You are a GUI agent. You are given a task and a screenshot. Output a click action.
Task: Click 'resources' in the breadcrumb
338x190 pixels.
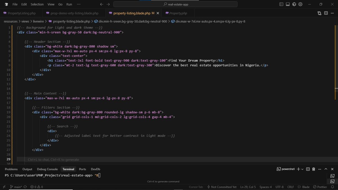[x=11, y=21]
